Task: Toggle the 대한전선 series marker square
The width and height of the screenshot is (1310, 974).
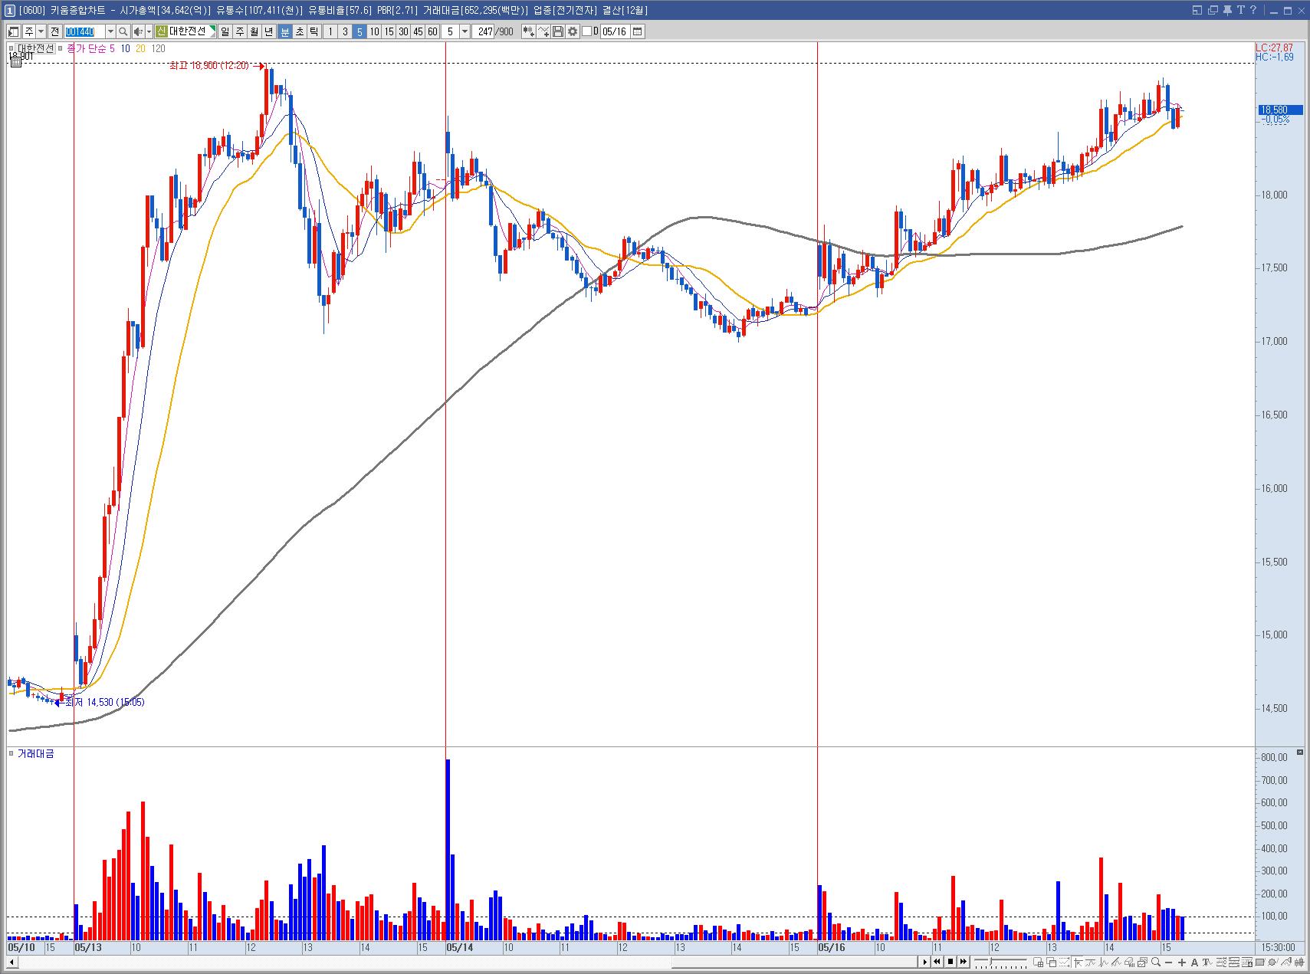Action: pos(11,48)
